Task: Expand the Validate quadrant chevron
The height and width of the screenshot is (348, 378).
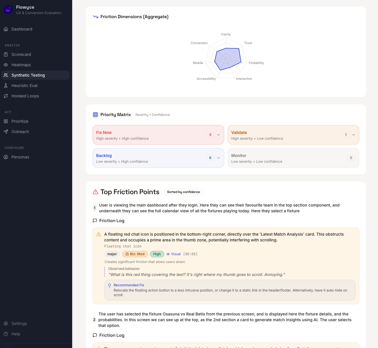Action: point(354,135)
